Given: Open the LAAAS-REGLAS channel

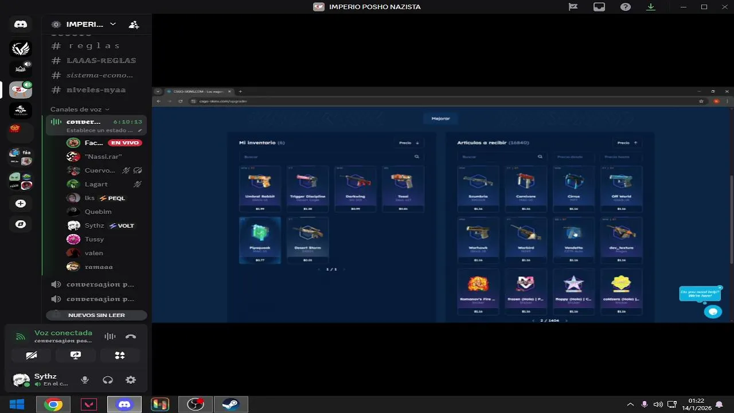Looking at the screenshot, I should pyautogui.click(x=96, y=60).
